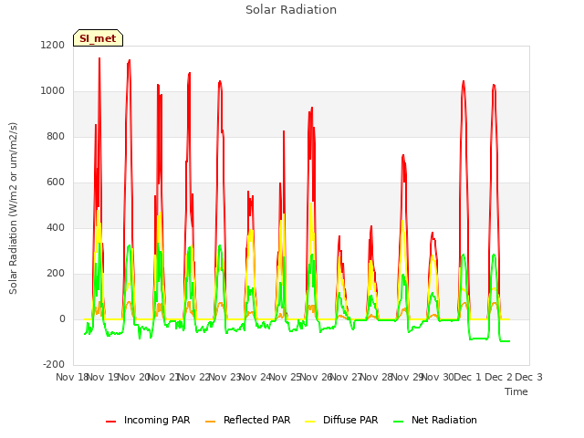
Task: Click the Nov 18 x-axis tick label
Action: (x=71, y=377)
